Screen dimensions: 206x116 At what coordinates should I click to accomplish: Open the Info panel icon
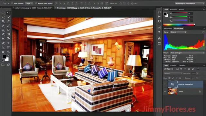(x=159, y=21)
